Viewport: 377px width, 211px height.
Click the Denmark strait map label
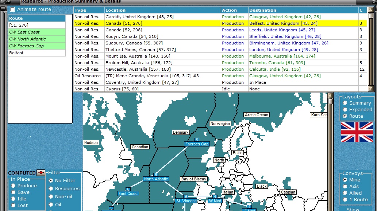[181, 132]
